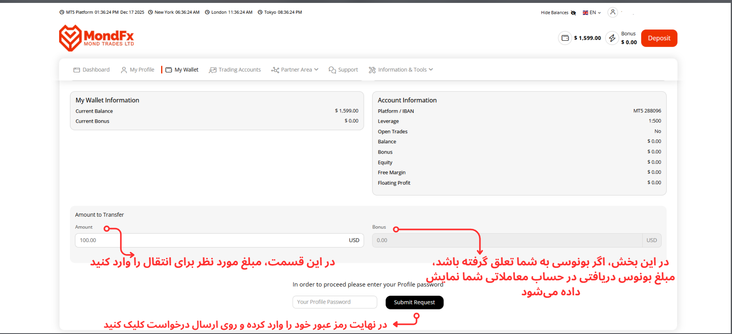Click the Support chat icon
This screenshot has width=732, height=334.
pyautogui.click(x=332, y=70)
